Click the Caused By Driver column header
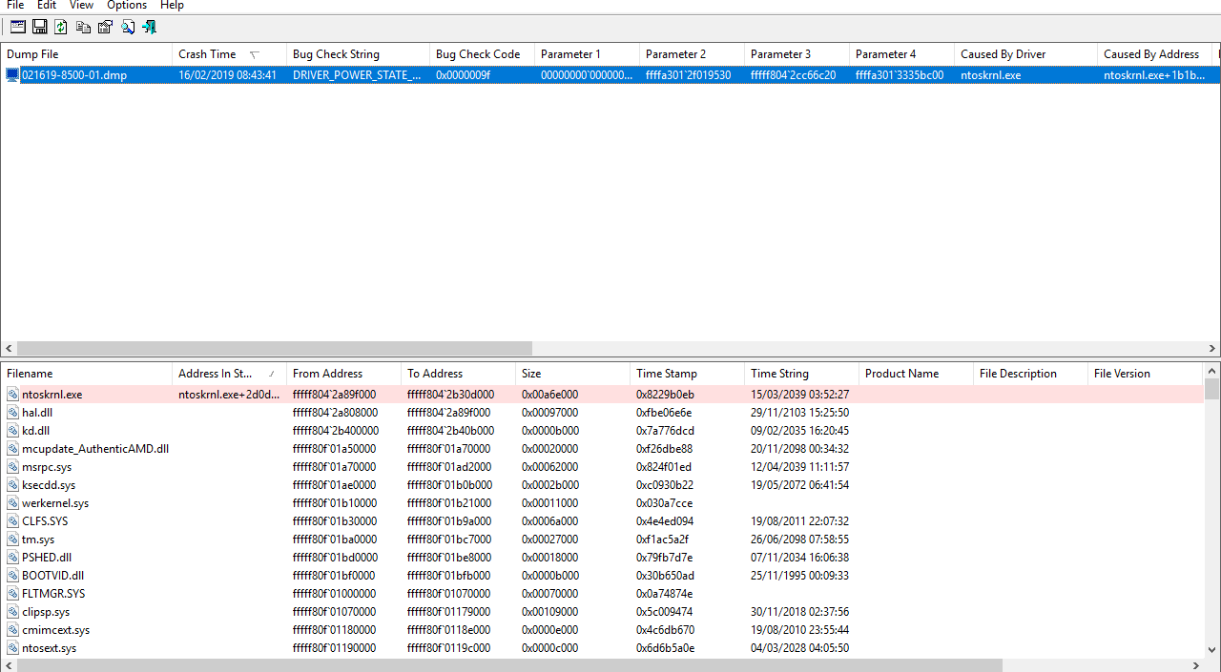1221x672 pixels. [1004, 54]
